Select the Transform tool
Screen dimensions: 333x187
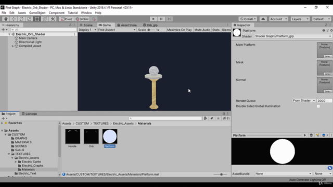(45, 19)
